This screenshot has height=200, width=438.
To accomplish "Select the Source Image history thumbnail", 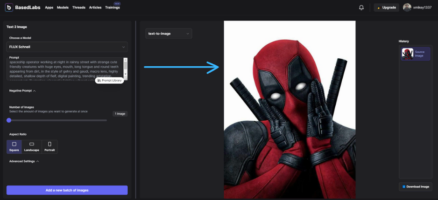I will pyautogui.click(x=408, y=54).
